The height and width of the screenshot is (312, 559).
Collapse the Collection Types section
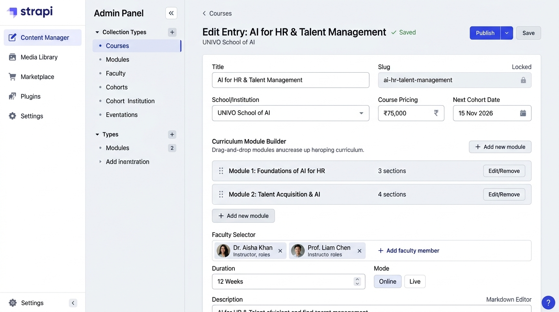(97, 32)
